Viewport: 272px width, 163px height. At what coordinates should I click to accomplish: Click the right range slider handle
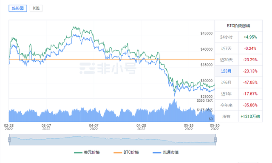[x=215, y=140]
